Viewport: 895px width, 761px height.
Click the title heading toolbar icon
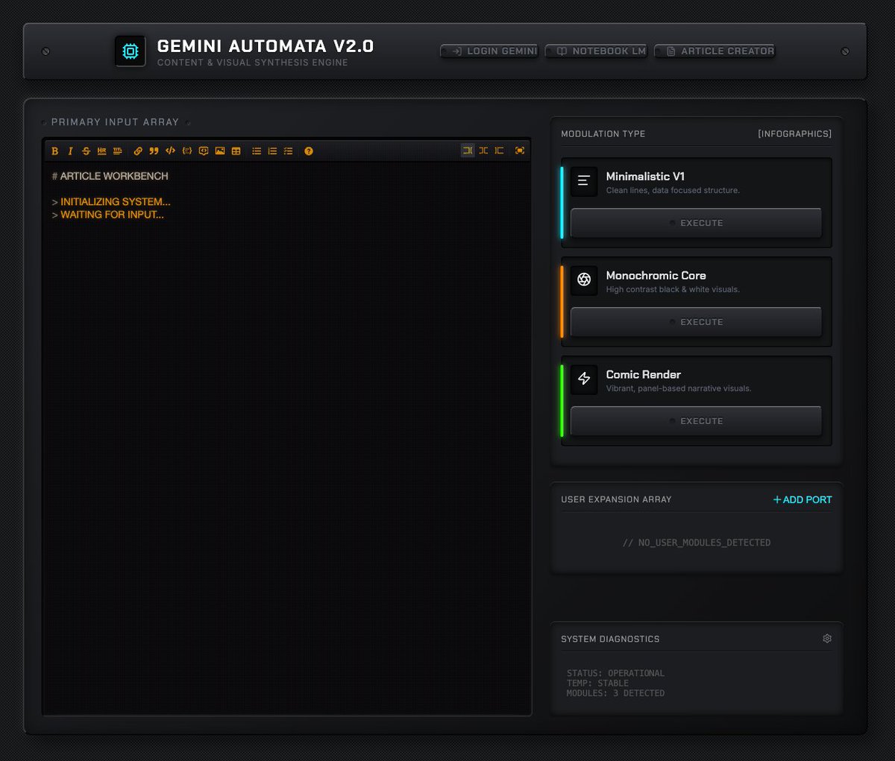117,151
